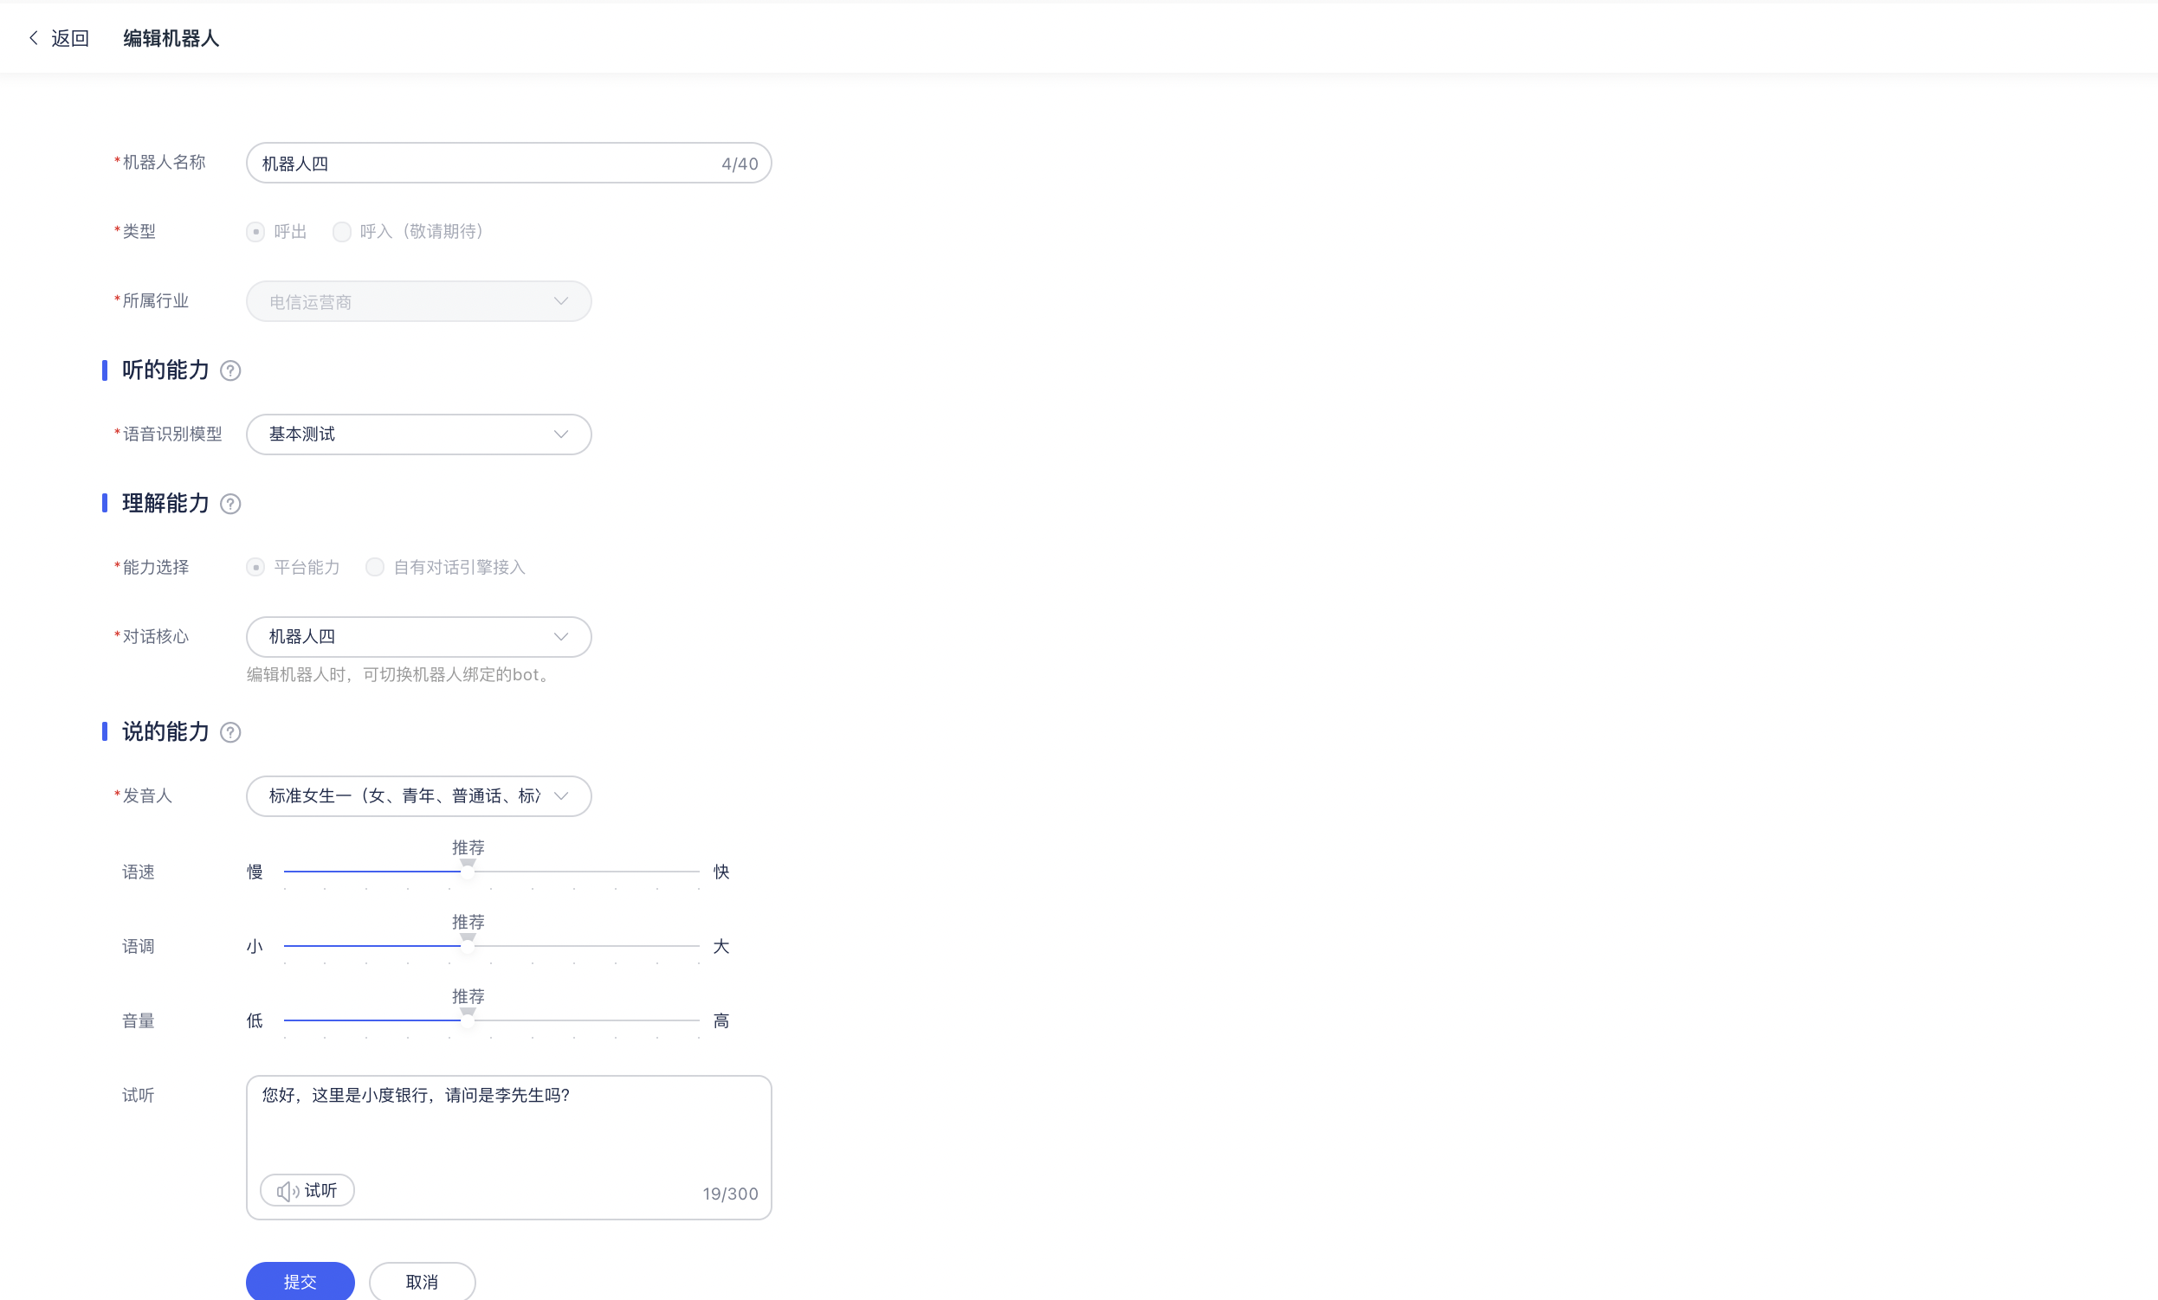
Task: Click the 音量 slider handle
Action: 468,1020
